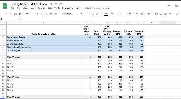Click the Insert link icon

(x=156, y=14)
